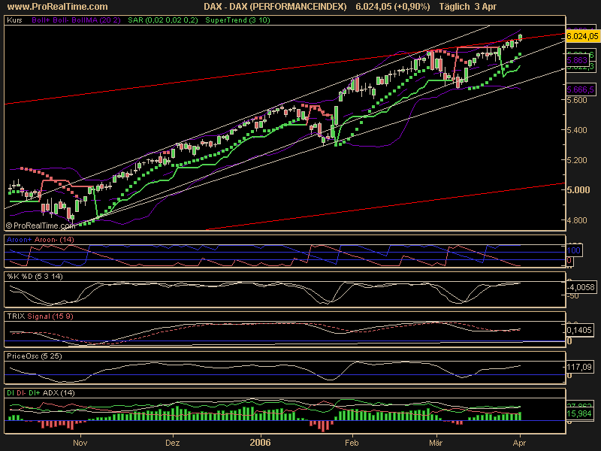Click the 117,09 PriceOsc value tag

[x=579, y=367]
